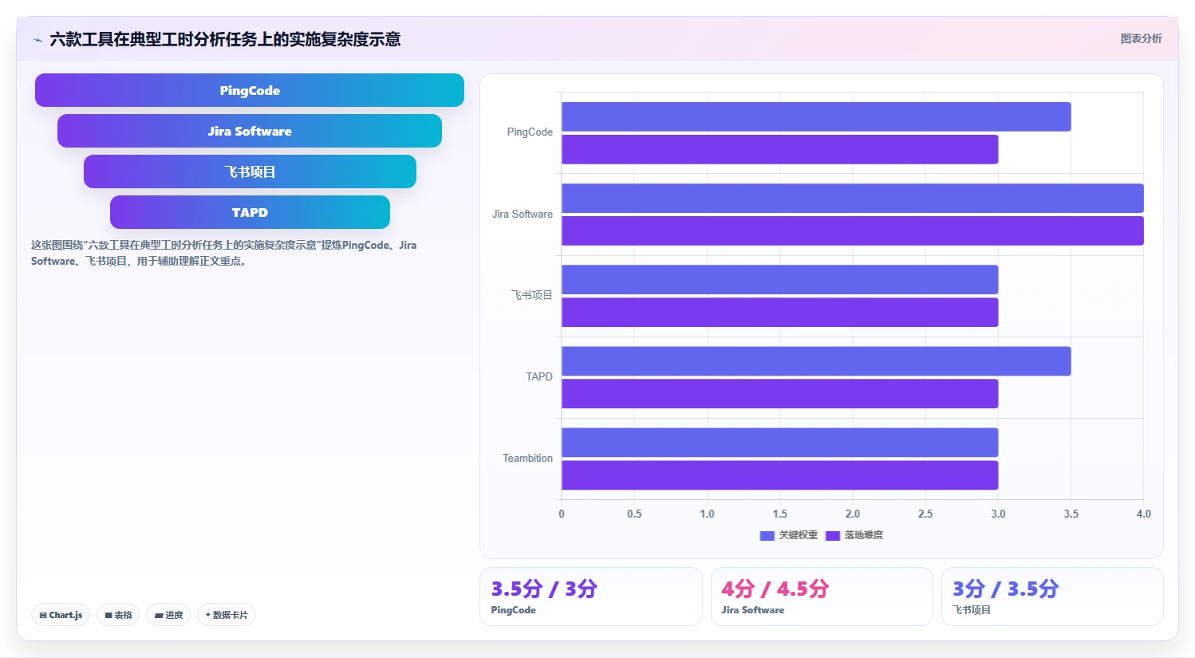Click the Jira Software blue bar

853,198
